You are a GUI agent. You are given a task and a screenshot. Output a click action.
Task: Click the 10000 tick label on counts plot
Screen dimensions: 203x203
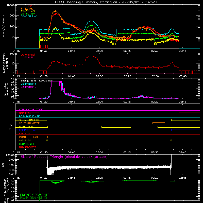click(x=11, y=5)
